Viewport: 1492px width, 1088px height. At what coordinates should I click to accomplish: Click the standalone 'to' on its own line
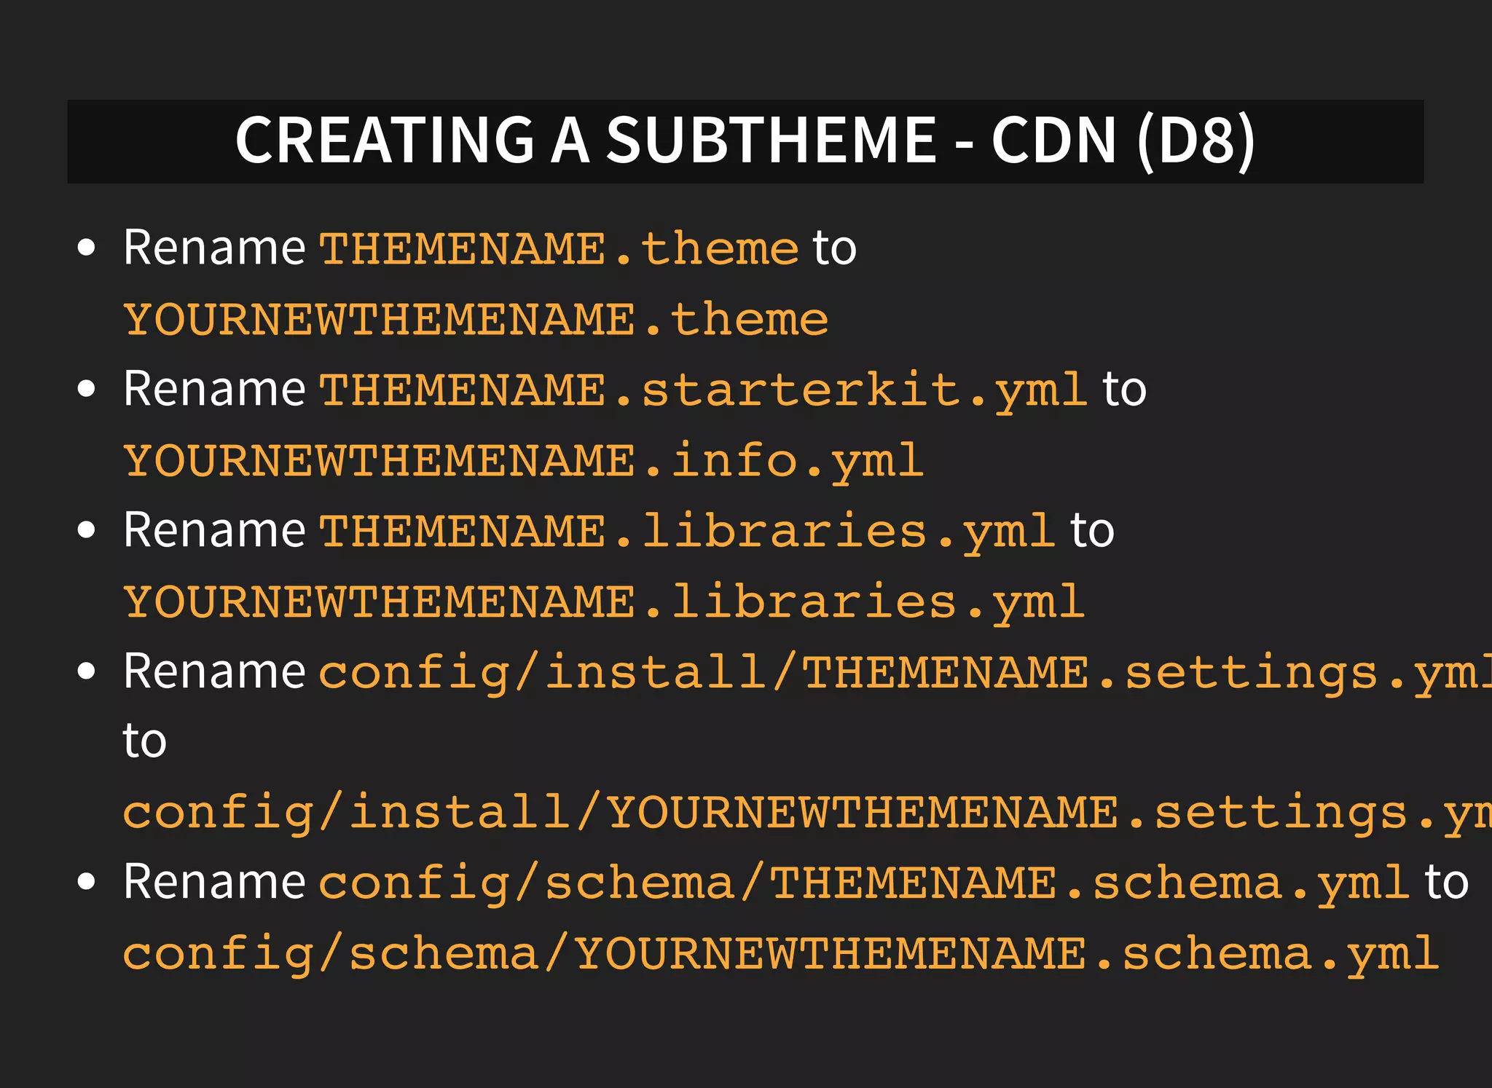pos(145,741)
